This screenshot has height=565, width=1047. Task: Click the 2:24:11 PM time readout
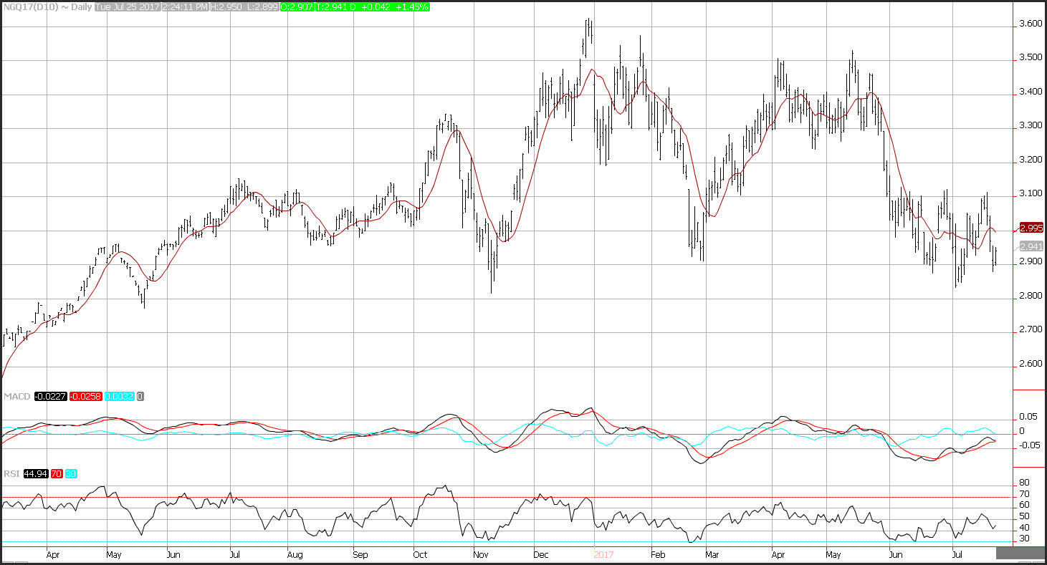coord(185,6)
